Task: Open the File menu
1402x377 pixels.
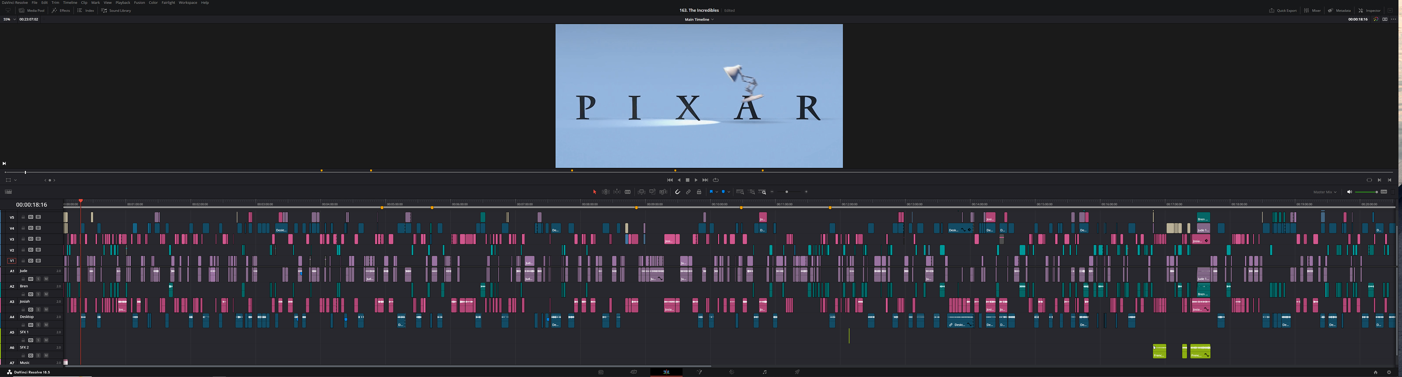Action: click(x=34, y=3)
